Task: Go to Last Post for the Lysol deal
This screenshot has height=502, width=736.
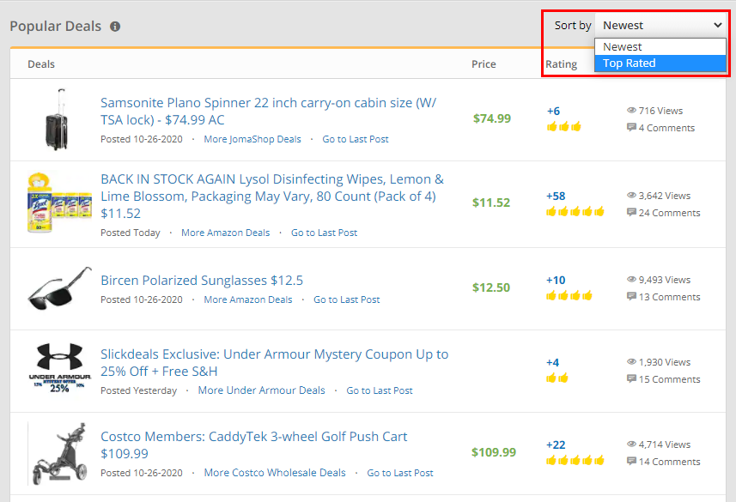Action: pyautogui.click(x=324, y=233)
